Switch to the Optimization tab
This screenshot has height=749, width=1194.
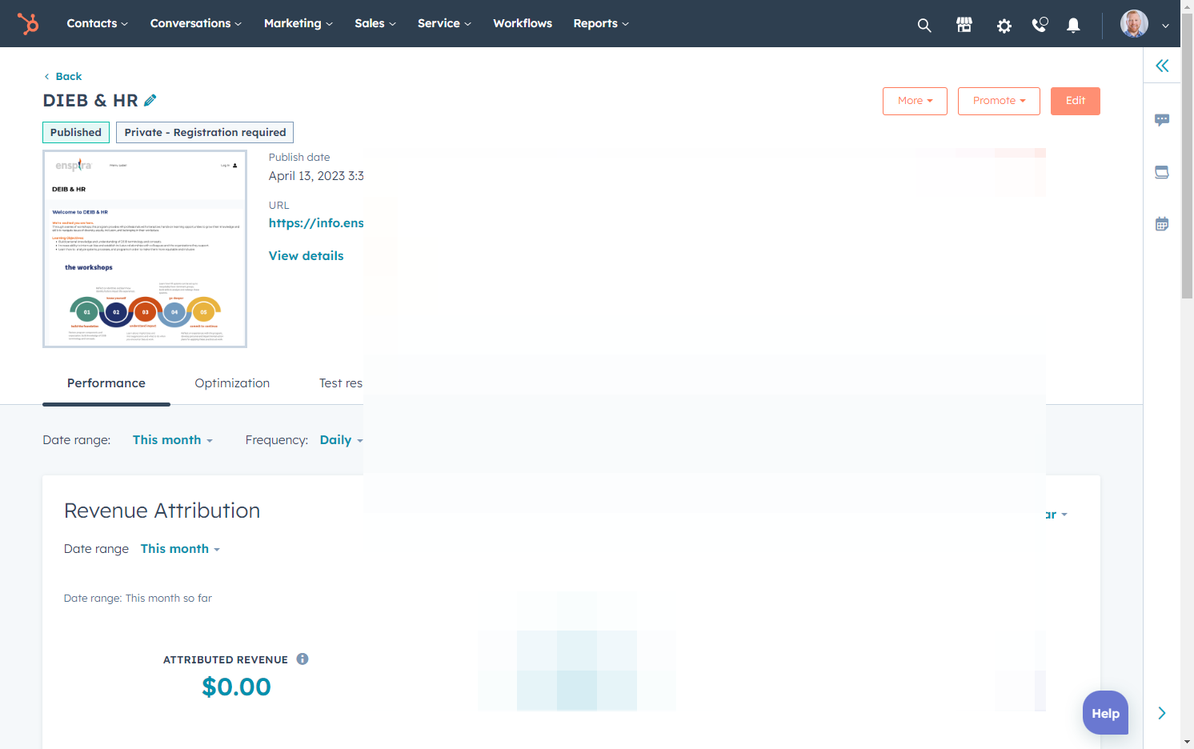pyautogui.click(x=232, y=383)
